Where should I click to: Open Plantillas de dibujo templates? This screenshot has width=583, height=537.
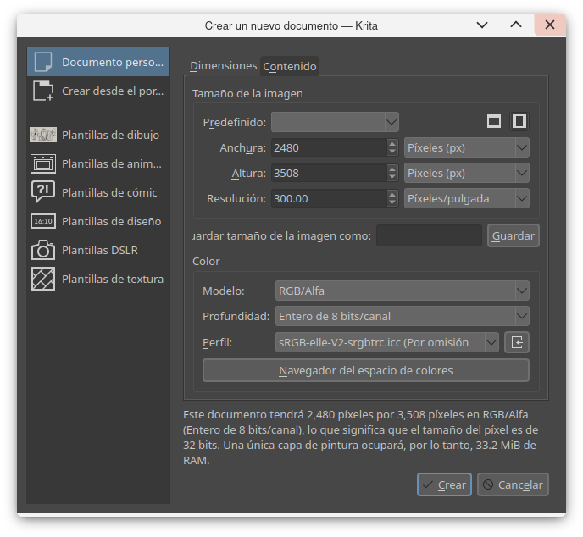tap(43, 135)
